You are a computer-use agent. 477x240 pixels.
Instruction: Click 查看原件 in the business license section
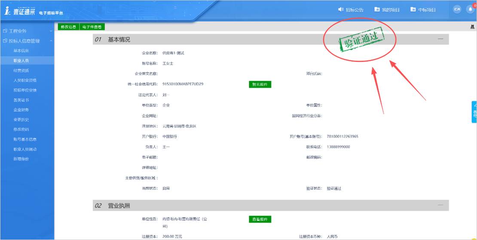pos(260,219)
